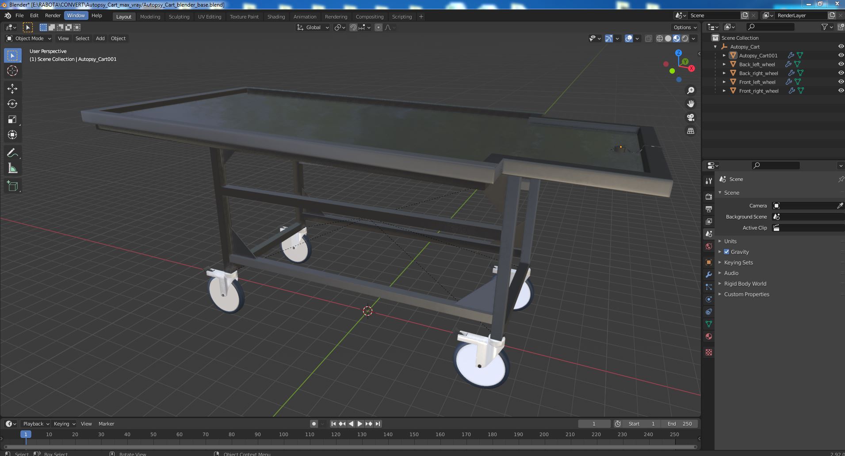Select rendered viewport shading sphere

[x=685, y=38]
